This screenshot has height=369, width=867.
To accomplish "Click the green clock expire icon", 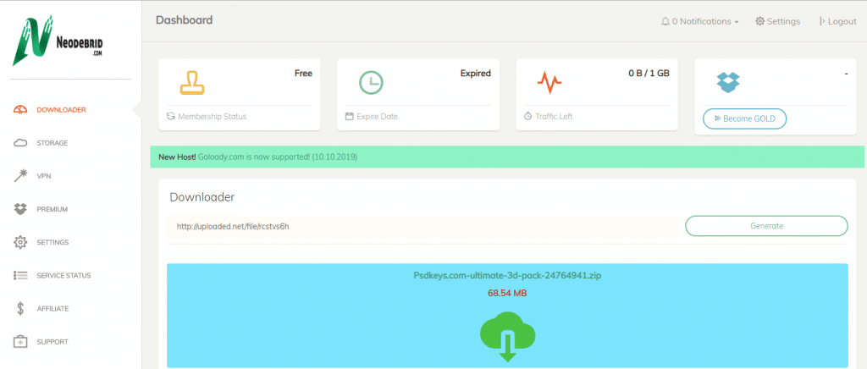I will (x=371, y=82).
